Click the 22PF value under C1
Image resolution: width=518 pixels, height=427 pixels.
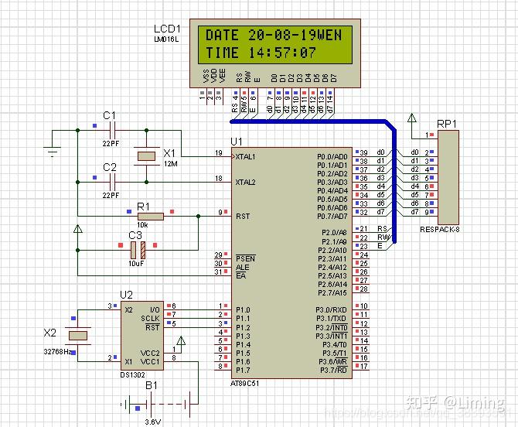tap(111, 143)
